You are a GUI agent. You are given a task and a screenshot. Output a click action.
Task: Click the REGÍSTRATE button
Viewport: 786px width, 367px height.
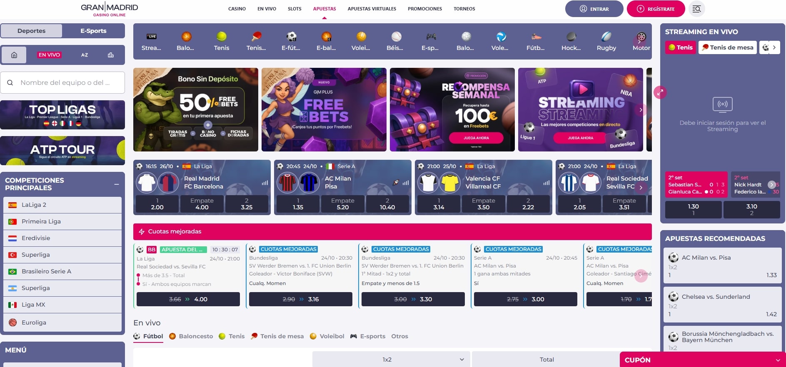[x=656, y=9]
